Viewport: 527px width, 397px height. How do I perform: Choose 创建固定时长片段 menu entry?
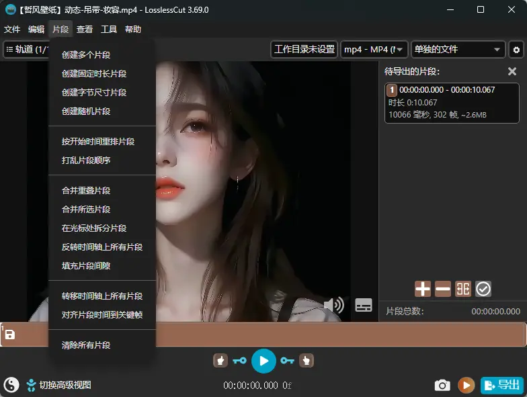(102, 74)
